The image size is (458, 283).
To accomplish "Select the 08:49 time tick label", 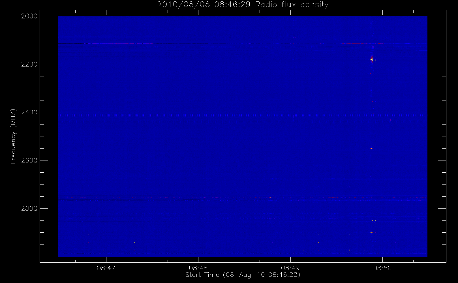I will 290,268.
